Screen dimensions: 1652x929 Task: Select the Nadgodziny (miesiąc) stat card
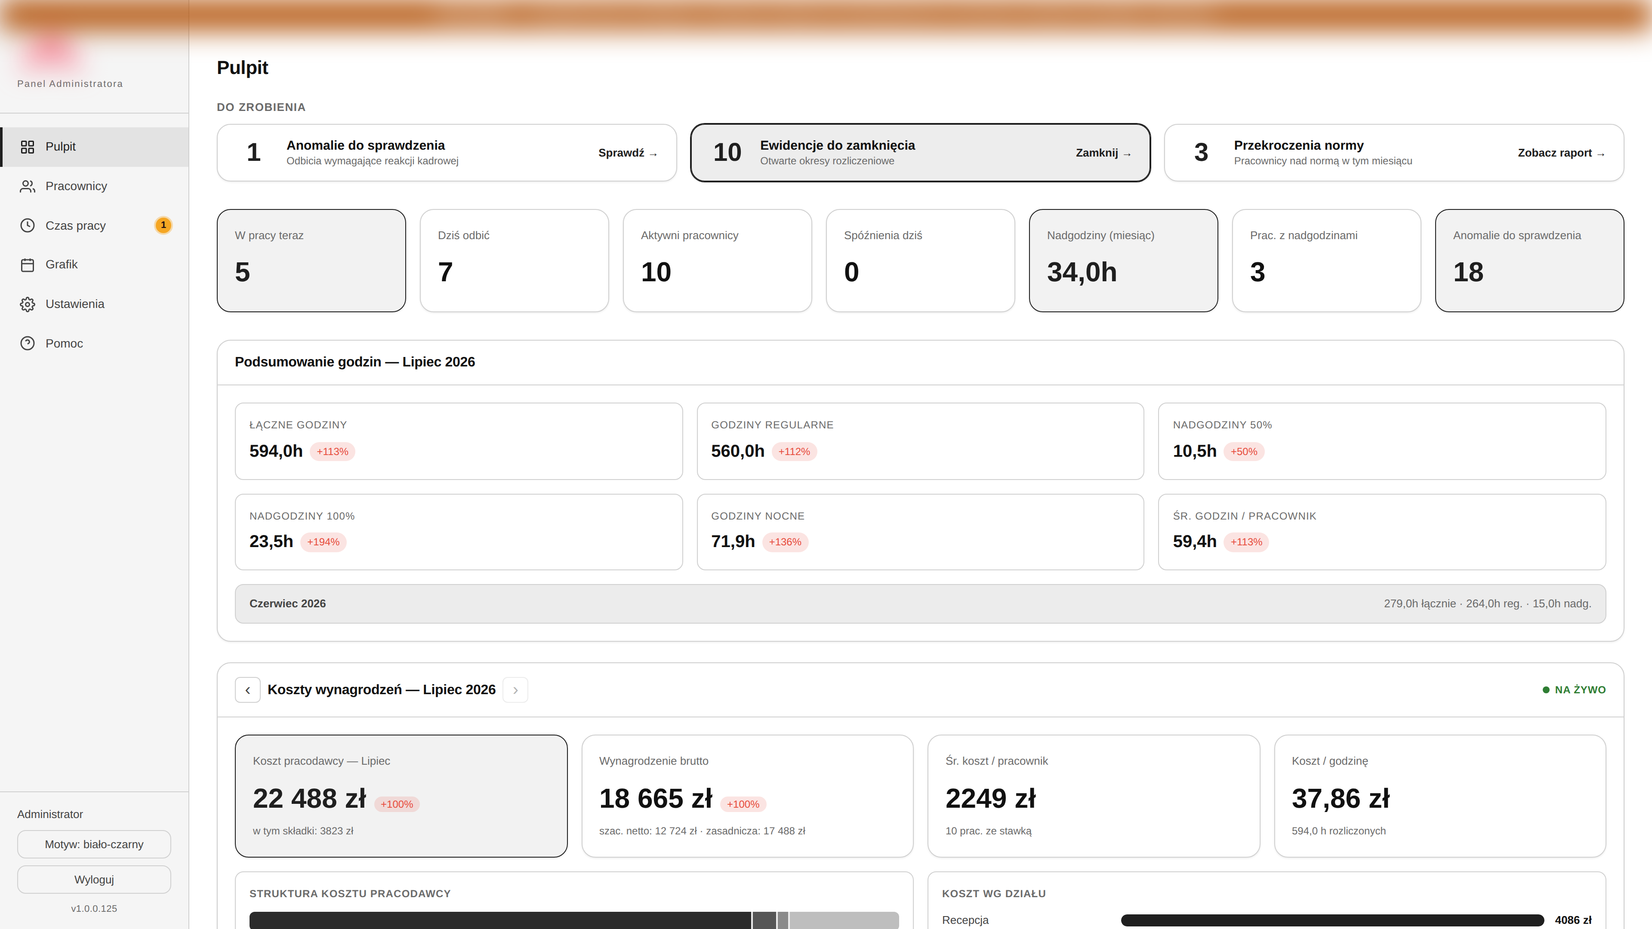[x=1123, y=261]
